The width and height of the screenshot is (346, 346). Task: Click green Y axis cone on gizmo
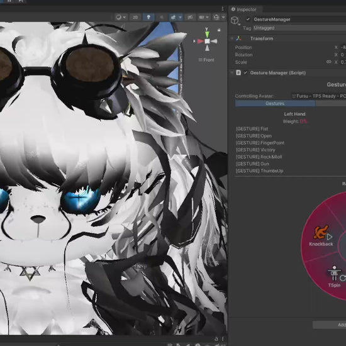point(207,34)
